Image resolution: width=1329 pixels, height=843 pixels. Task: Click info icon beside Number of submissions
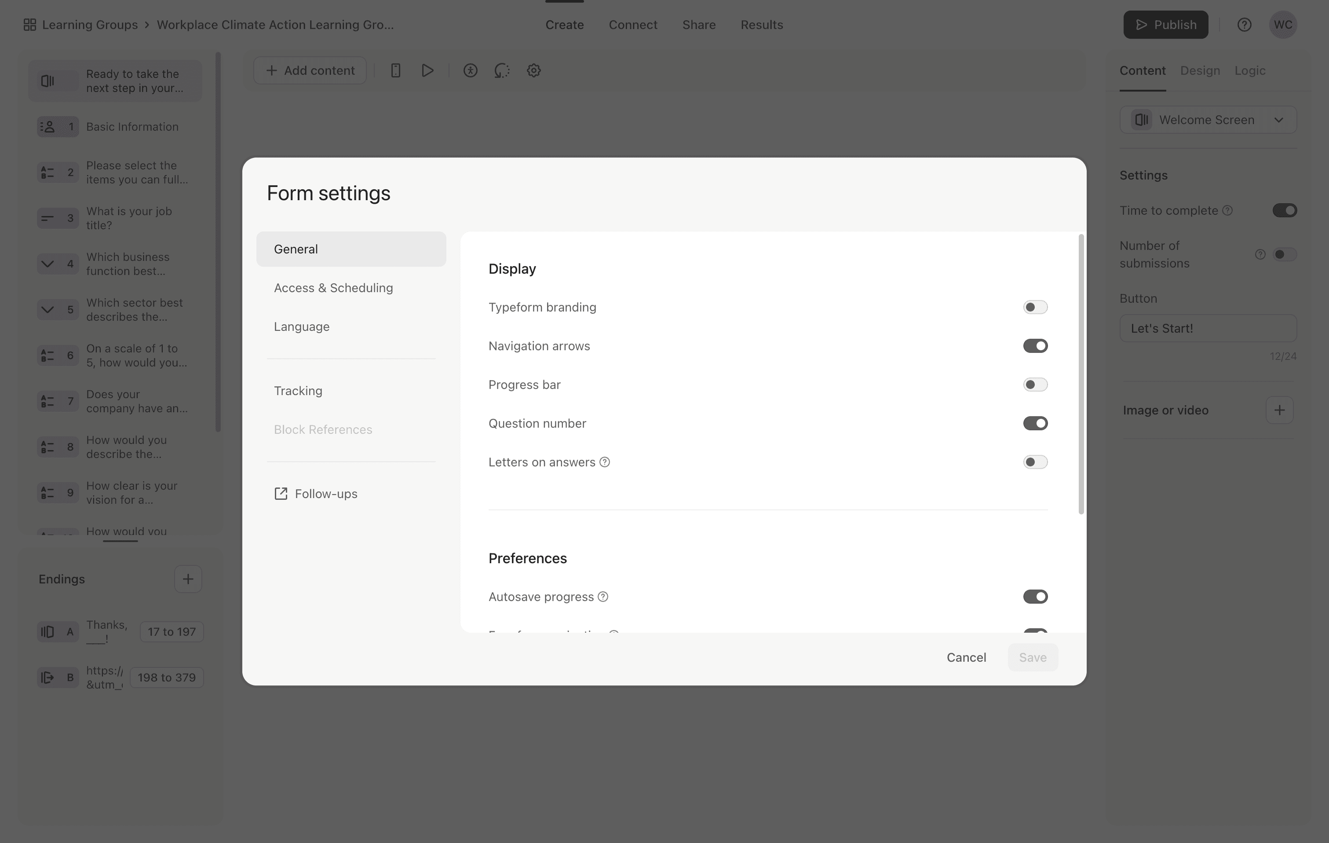click(x=1260, y=254)
